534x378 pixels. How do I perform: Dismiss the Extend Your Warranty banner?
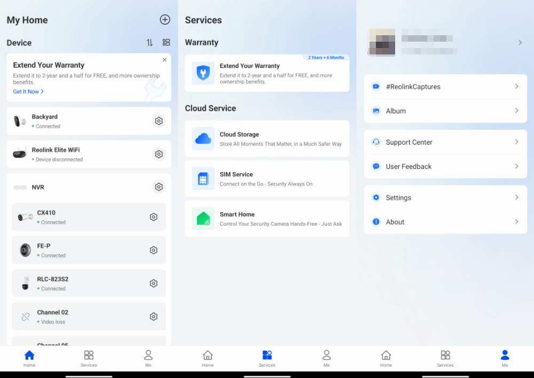164,60
